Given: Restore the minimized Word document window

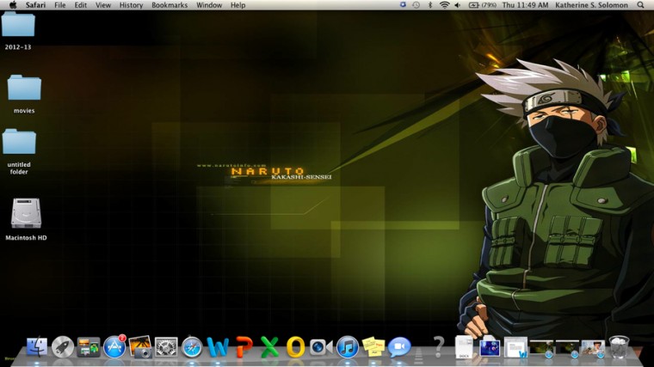Looking at the screenshot, I should pos(515,347).
